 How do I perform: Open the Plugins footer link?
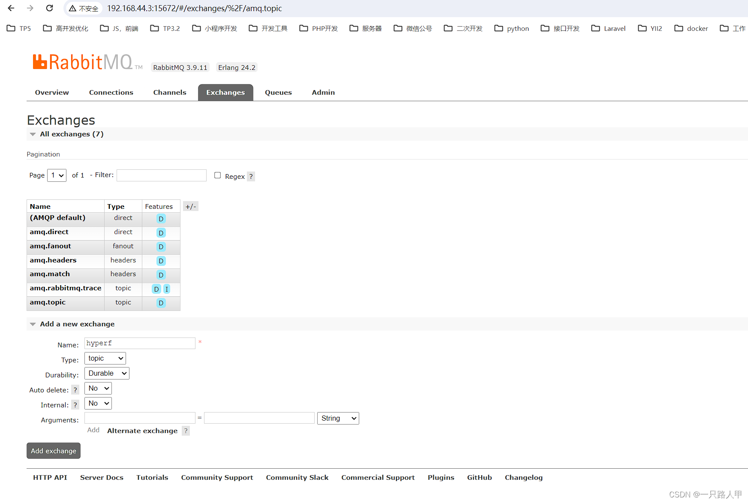tap(441, 478)
